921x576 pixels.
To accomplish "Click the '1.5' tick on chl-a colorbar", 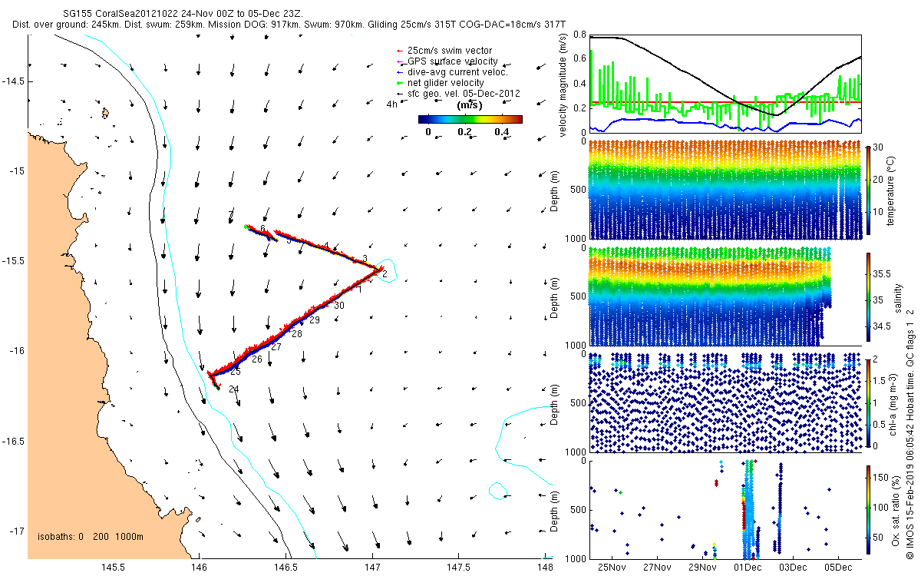I will point(881,381).
